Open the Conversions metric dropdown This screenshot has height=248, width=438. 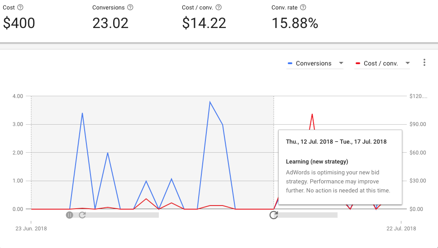tap(341, 63)
